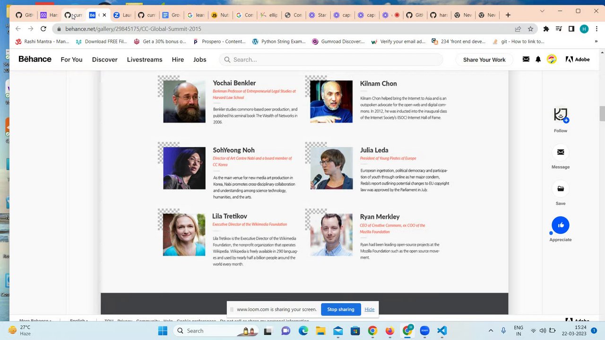Open File Explorer from taskbar
Image resolution: width=605 pixels, height=340 pixels.
click(x=320, y=331)
